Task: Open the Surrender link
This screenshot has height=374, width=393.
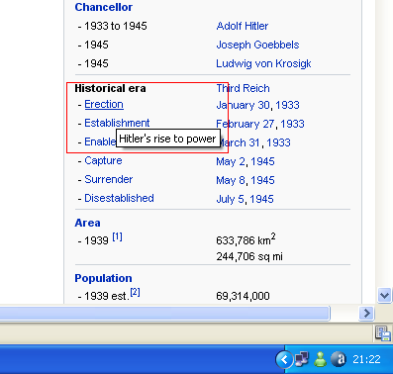Action: (109, 179)
